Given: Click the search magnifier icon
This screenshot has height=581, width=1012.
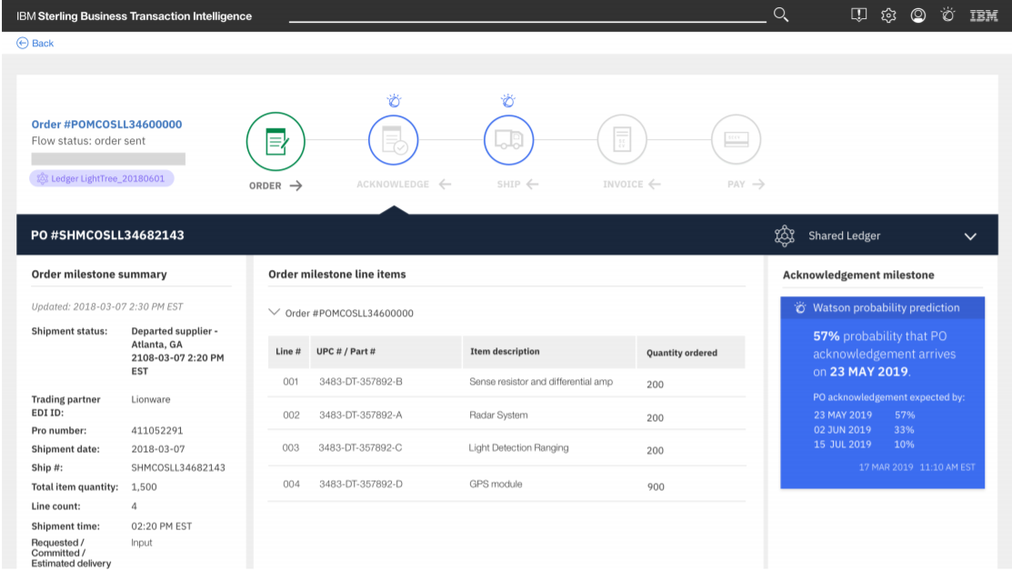Looking at the screenshot, I should click(781, 15).
